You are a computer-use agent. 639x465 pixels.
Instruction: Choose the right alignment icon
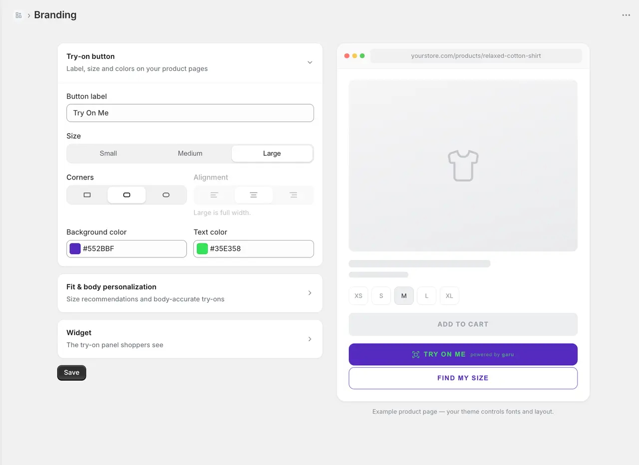(293, 195)
